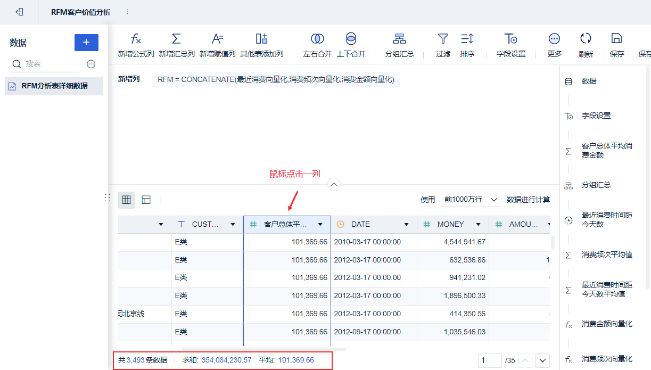Switch to table structure view icon
The width and height of the screenshot is (651, 370).
146,200
